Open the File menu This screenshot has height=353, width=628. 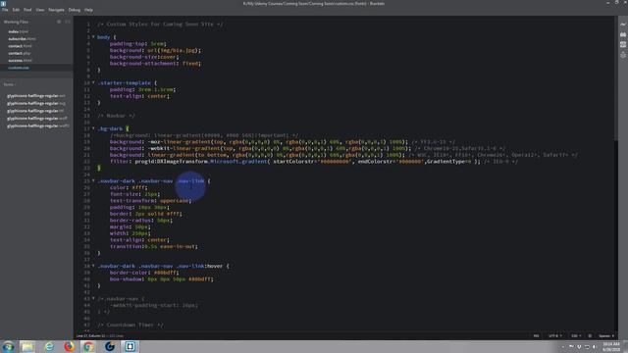(x=5, y=10)
